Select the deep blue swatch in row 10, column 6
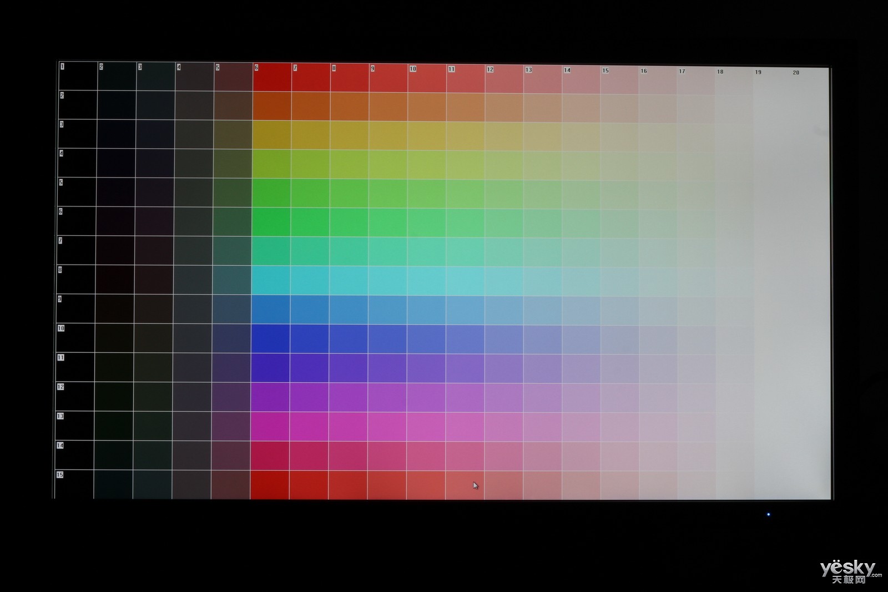The height and width of the screenshot is (592, 888). [x=270, y=338]
